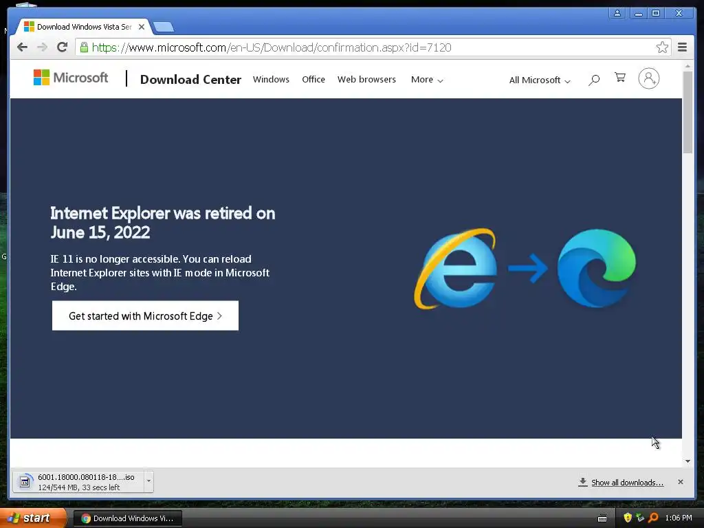Click the Chrome user profile button in title bar
Viewport: 704px width, 528px height.
[617, 13]
